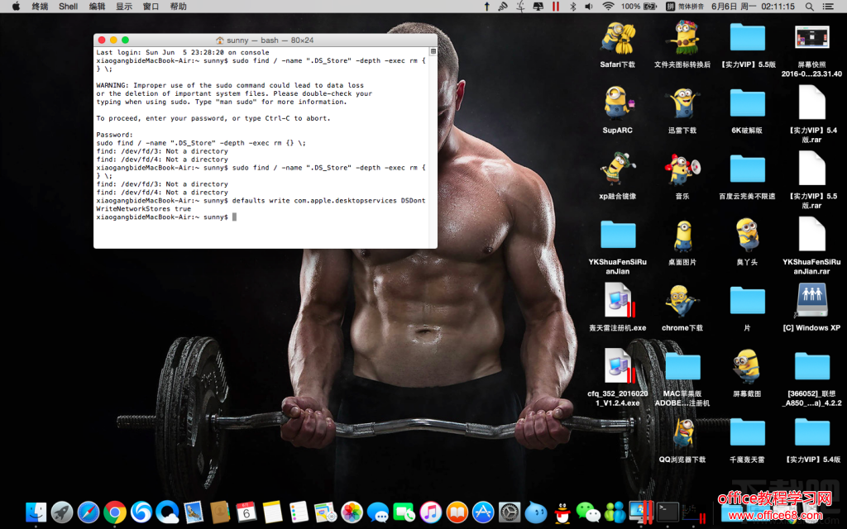This screenshot has height=529, width=847.
Task: Open 屏幕快照 screenshot thumbnail on desktop
Action: (812, 38)
